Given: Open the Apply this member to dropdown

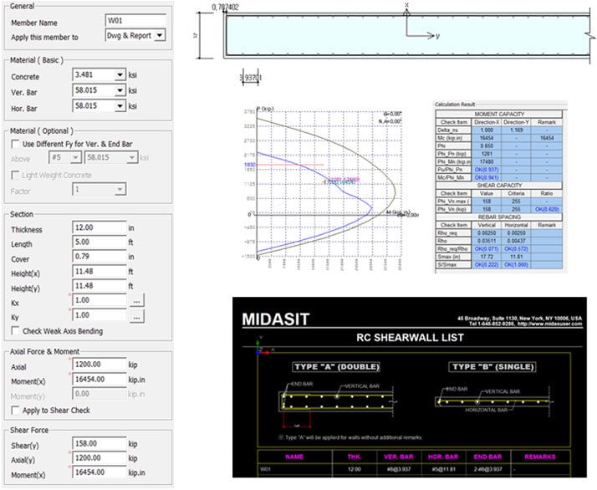Looking at the screenshot, I should 135,34.
